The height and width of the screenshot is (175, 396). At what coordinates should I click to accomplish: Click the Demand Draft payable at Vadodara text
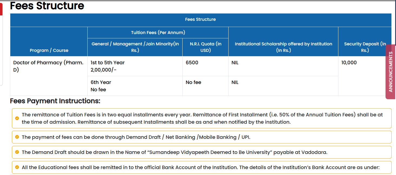(x=174, y=152)
